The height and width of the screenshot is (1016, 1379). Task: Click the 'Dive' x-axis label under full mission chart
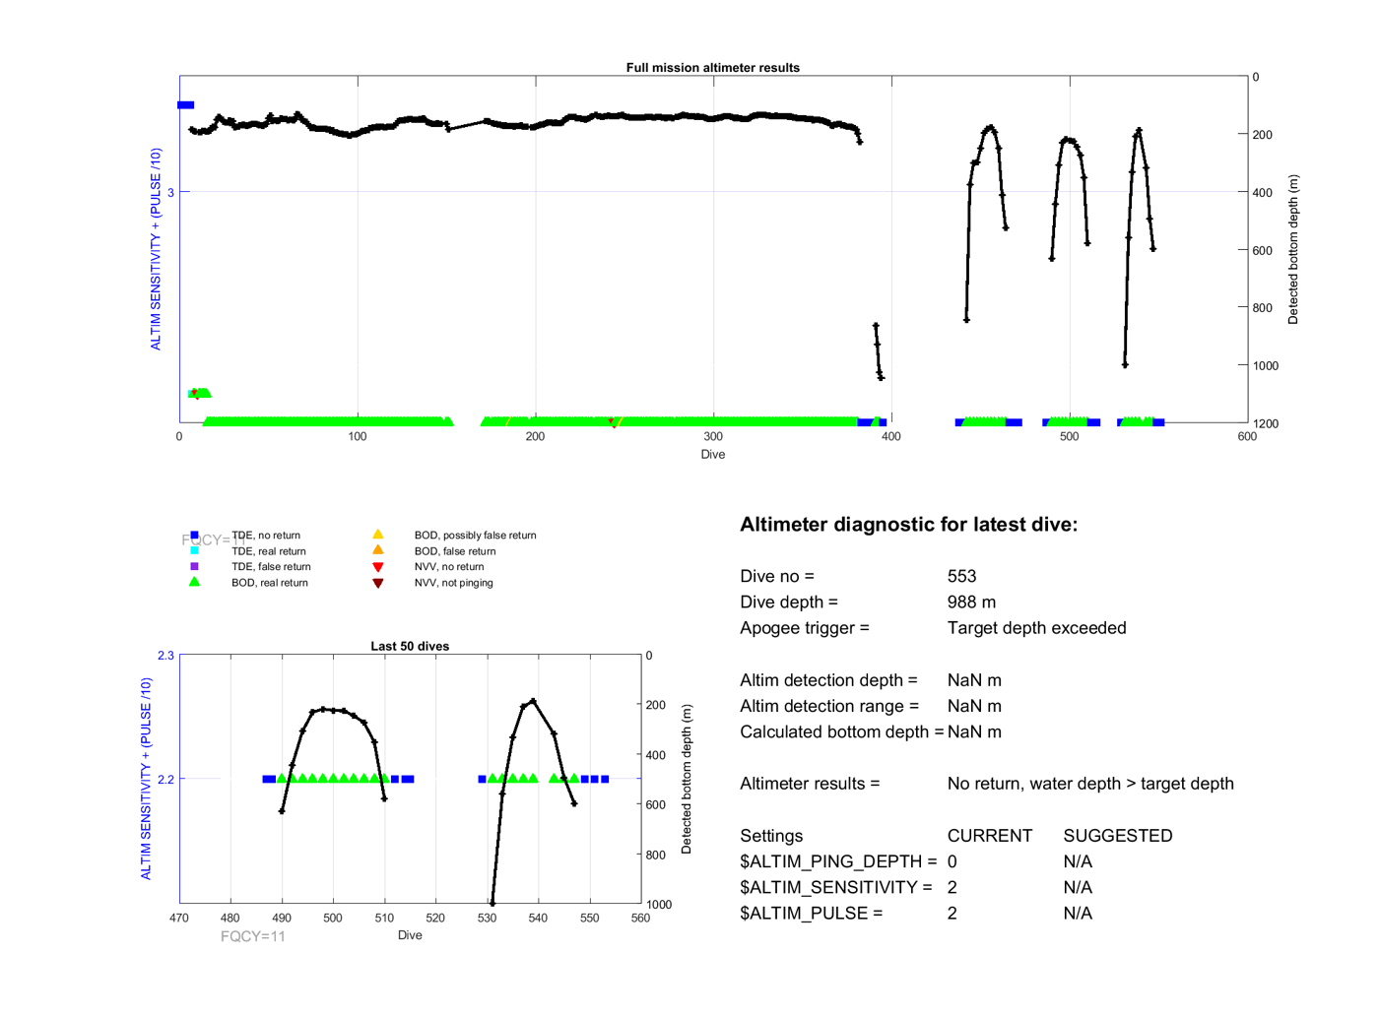coord(713,455)
